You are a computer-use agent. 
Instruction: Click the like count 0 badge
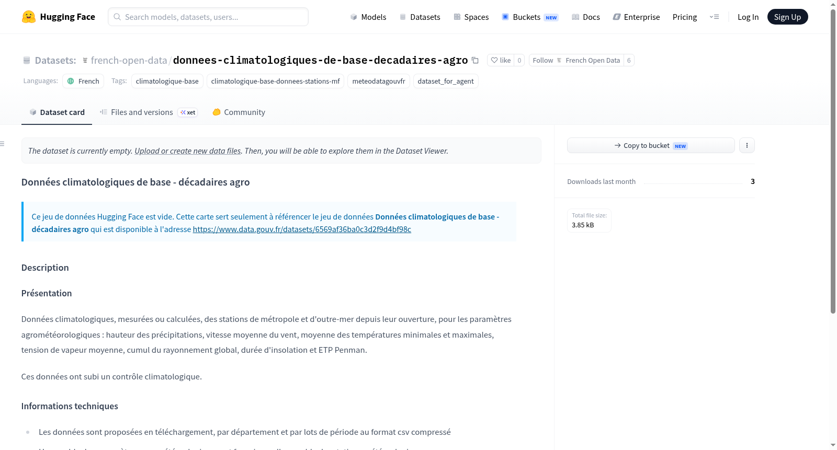pos(519,60)
